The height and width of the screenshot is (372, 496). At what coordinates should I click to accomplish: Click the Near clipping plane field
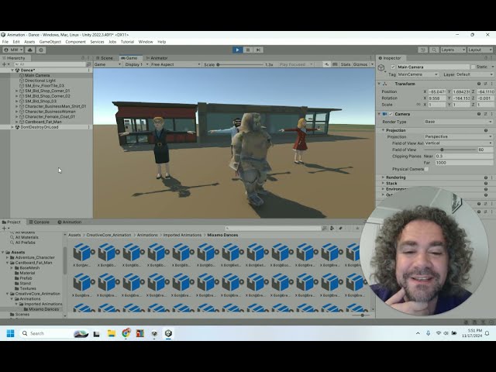pos(464,157)
